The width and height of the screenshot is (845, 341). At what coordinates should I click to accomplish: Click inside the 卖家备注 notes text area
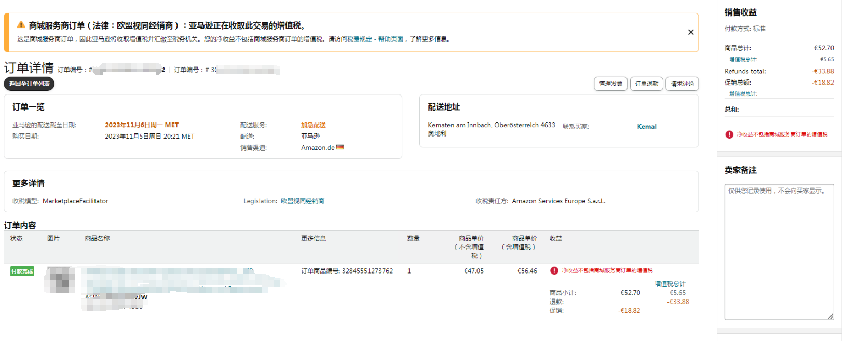coord(779,252)
